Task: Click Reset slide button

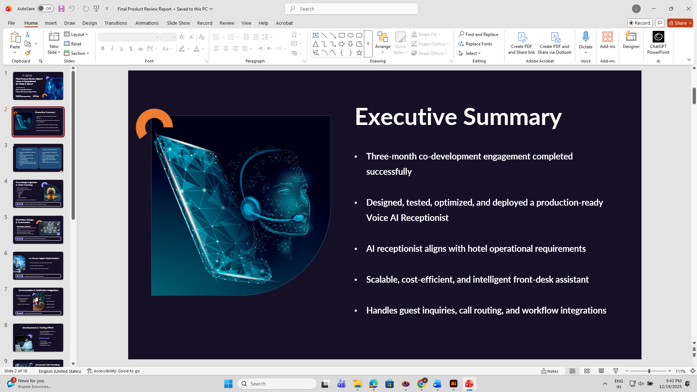Action: tap(73, 44)
